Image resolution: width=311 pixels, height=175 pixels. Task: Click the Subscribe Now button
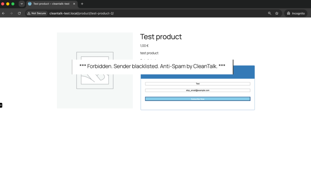pyautogui.click(x=197, y=99)
